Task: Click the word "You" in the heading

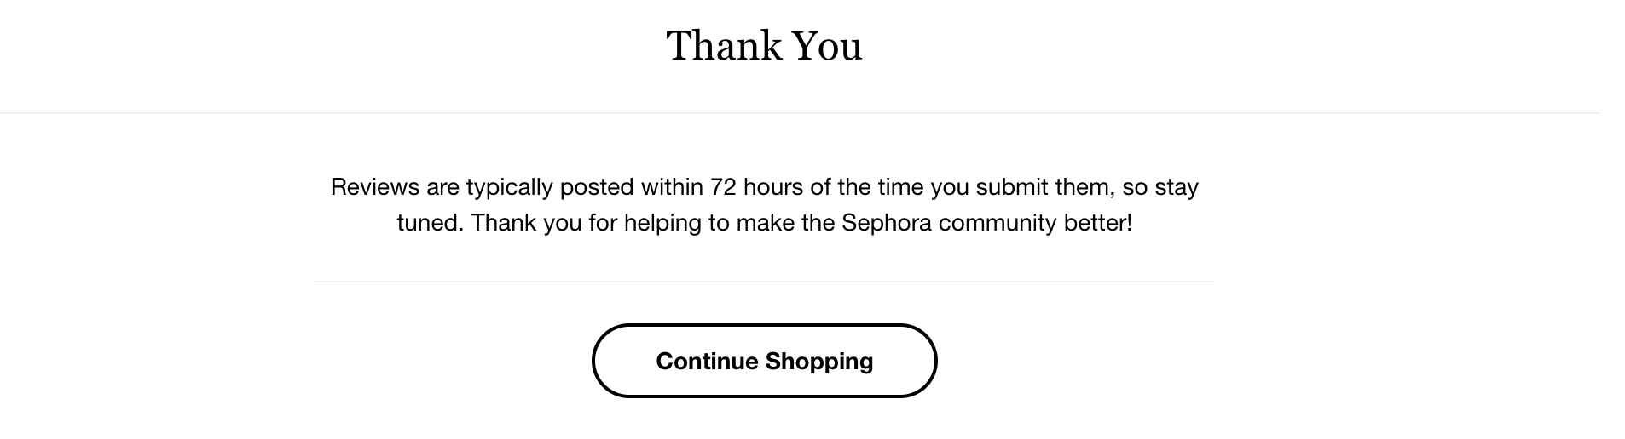Action: coord(827,46)
